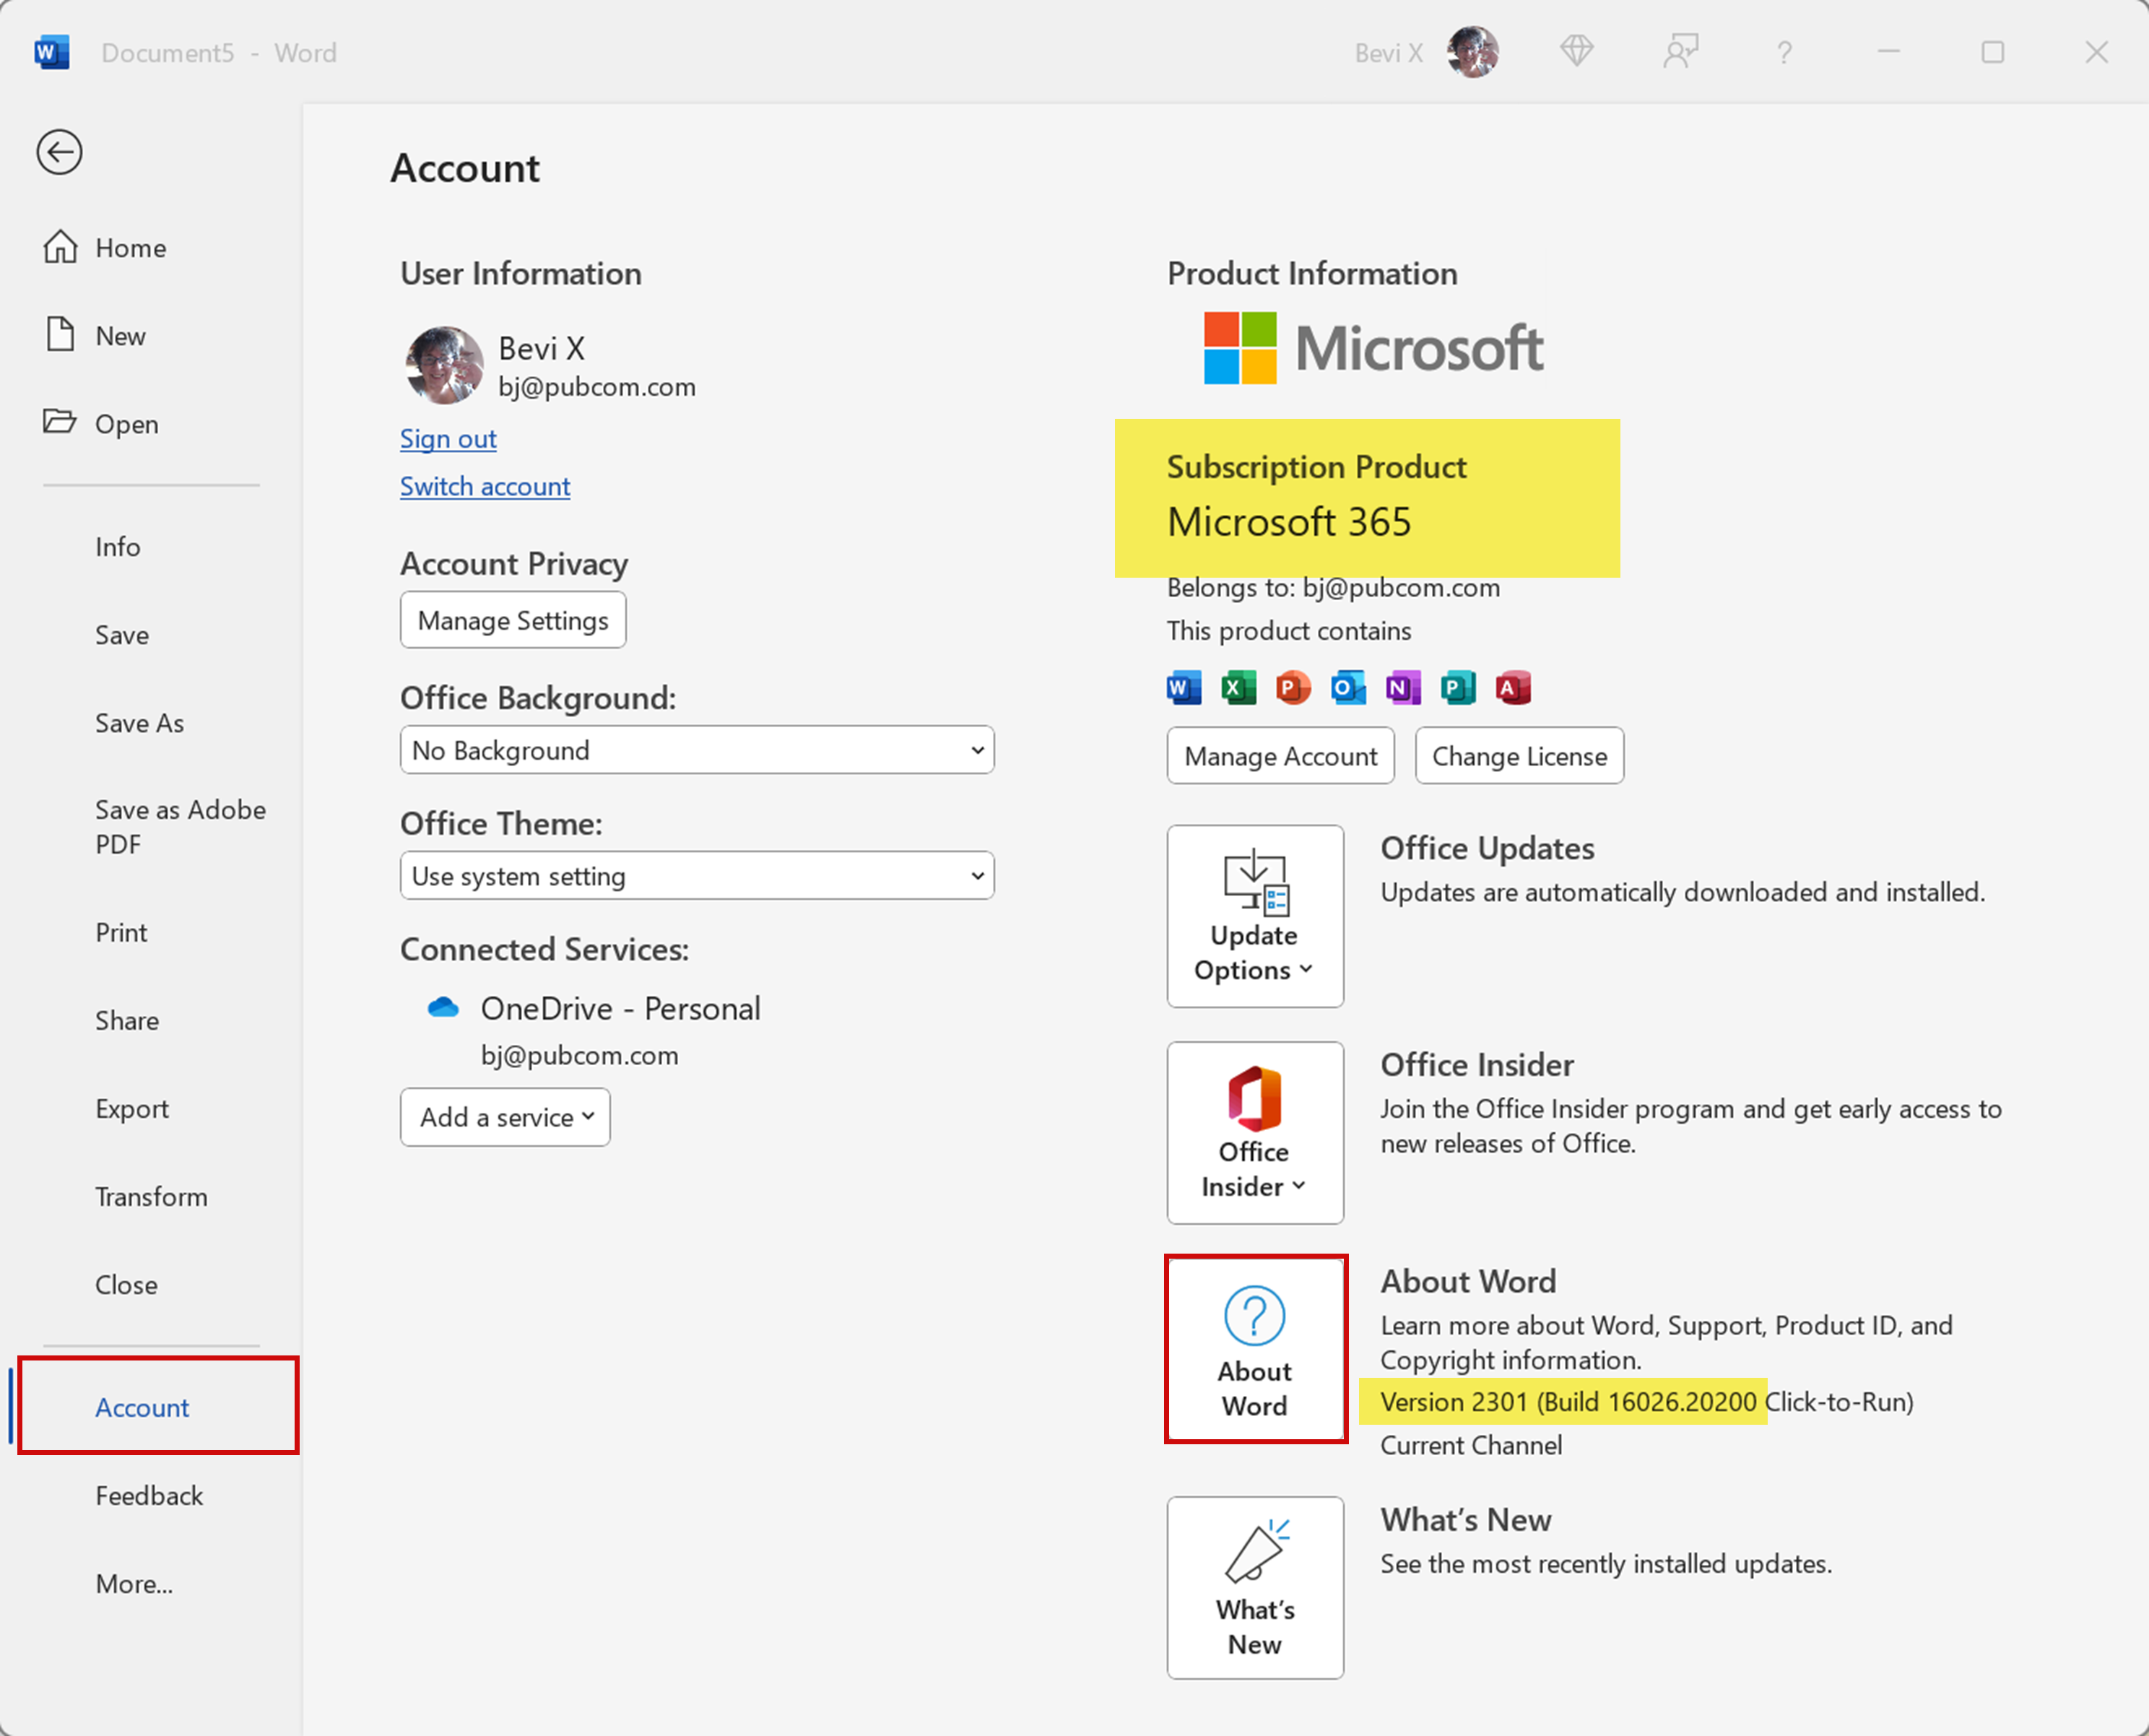The width and height of the screenshot is (2149, 1736).
Task: Click the Version 2301 build text
Action: 1646,1402
